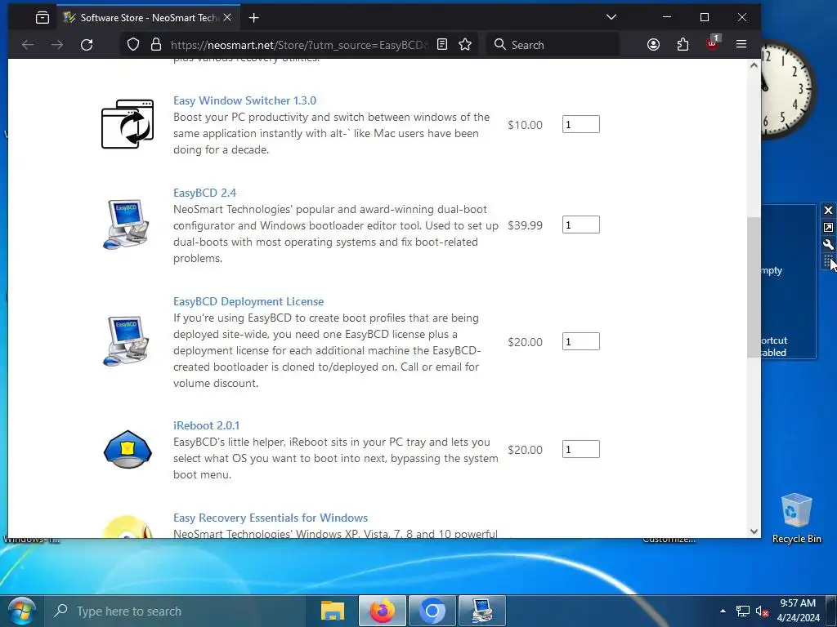Go forward with the browser forward arrow
Image resolution: width=837 pixels, height=627 pixels.
[x=57, y=45]
